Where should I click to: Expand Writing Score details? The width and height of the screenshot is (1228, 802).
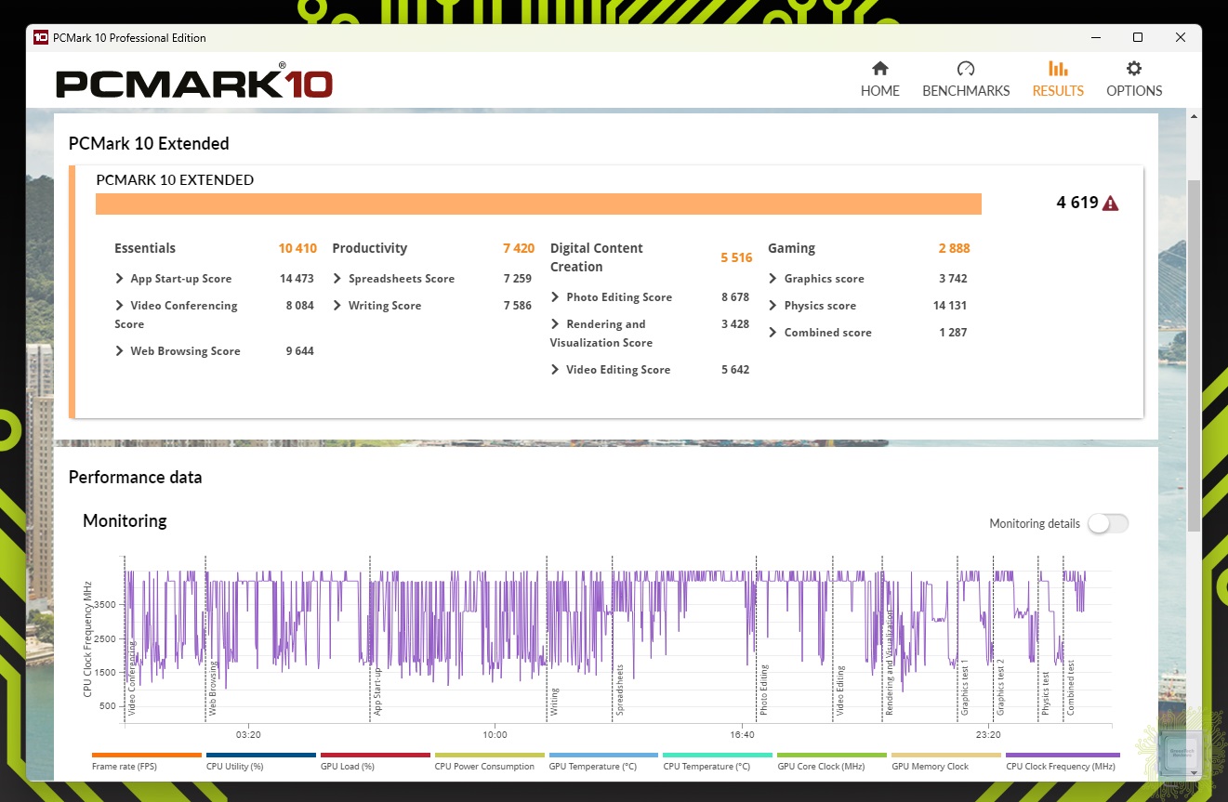pyautogui.click(x=337, y=306)
